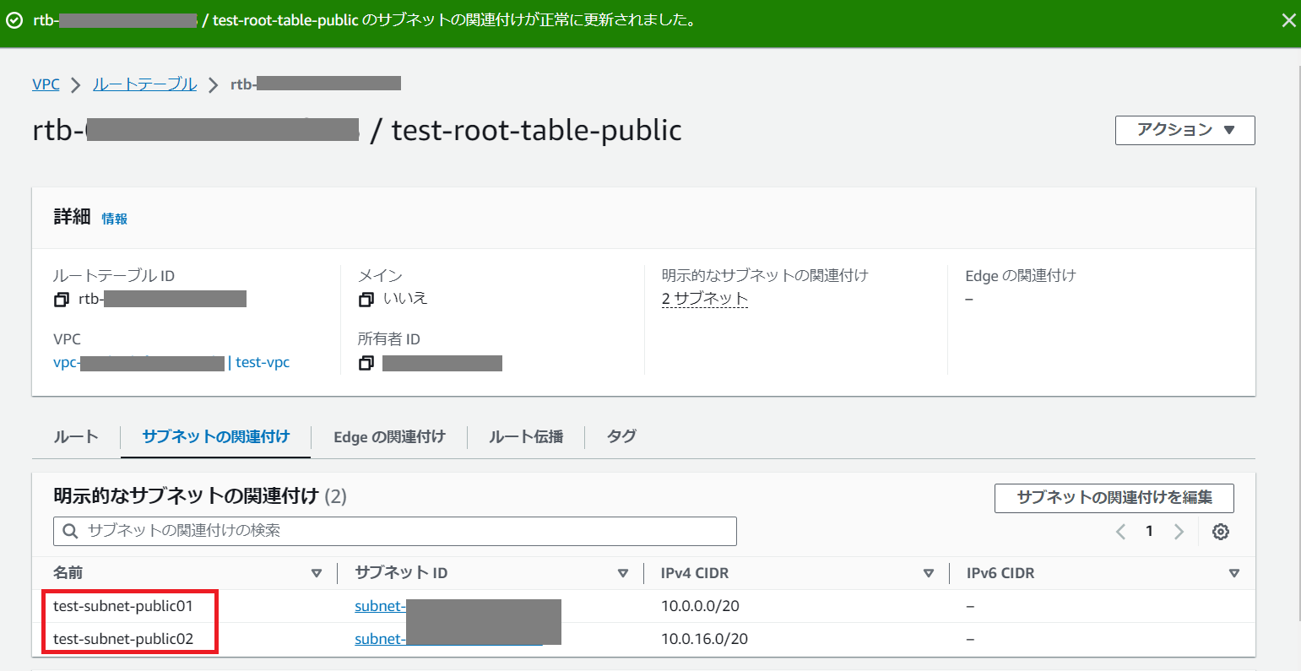Open the Edge の関連付け tab

coord(388,436)
